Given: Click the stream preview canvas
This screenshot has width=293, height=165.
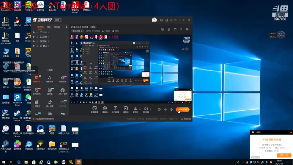Looking at the screenshot, I should click(130, 69).
